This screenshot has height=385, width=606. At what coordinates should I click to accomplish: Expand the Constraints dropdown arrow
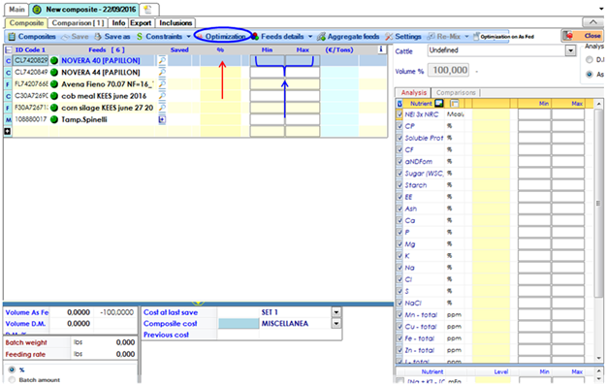(x=189, y=36)
